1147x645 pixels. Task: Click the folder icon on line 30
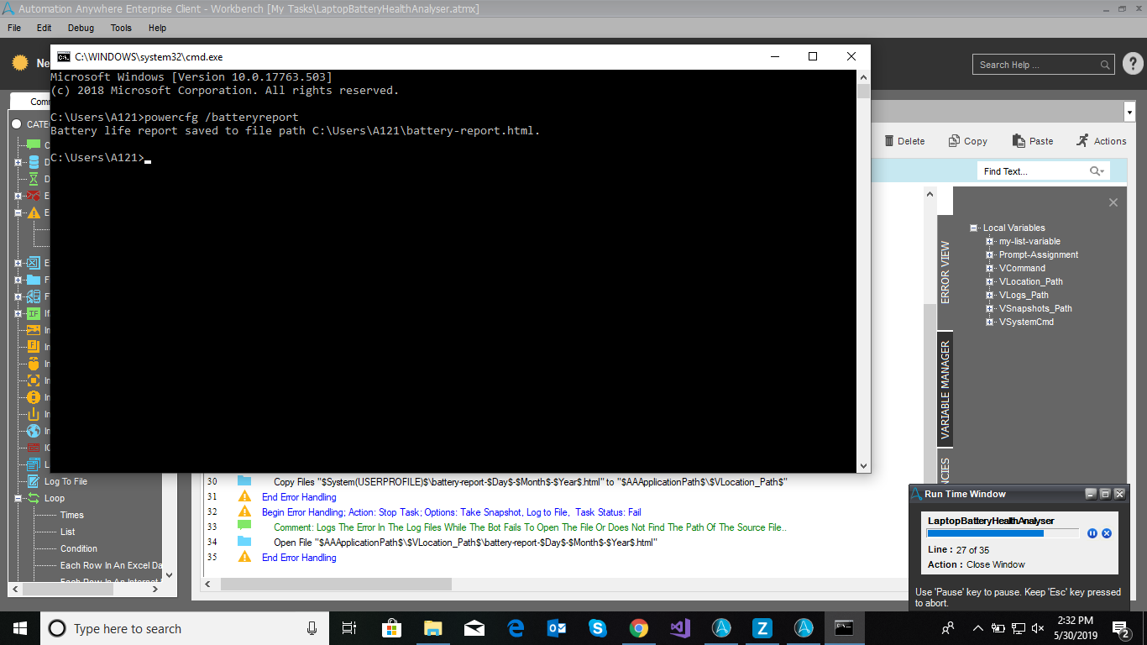(244, 481)
